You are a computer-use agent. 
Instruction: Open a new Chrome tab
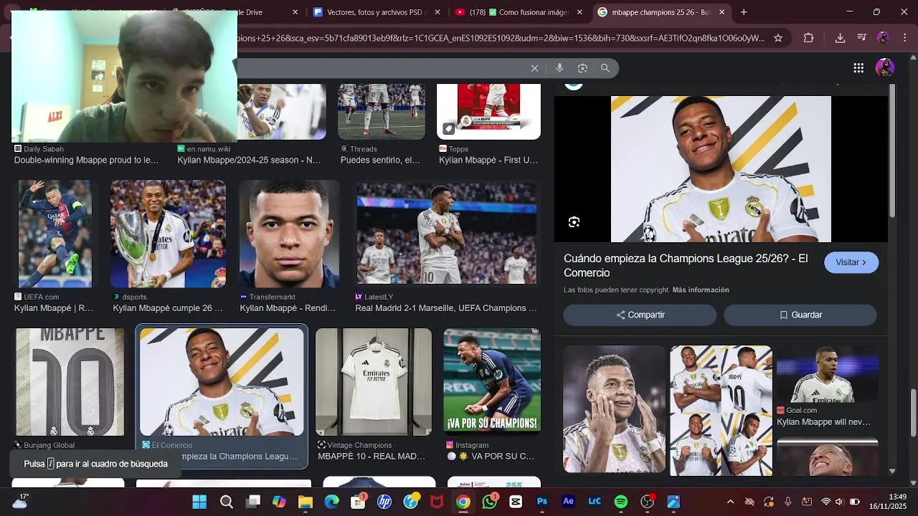(744, 12)
